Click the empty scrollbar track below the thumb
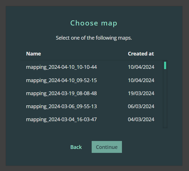The height and width of the screenshot is (171, 189). [x=165, y=99]
